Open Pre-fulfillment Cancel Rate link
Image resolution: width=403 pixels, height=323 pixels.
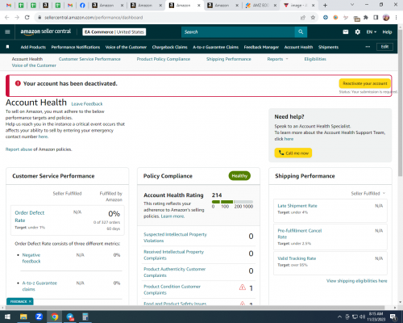pos(300,233)
